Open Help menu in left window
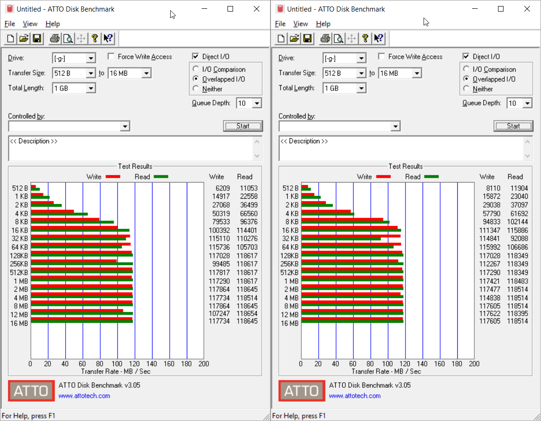 click(53, 24)
